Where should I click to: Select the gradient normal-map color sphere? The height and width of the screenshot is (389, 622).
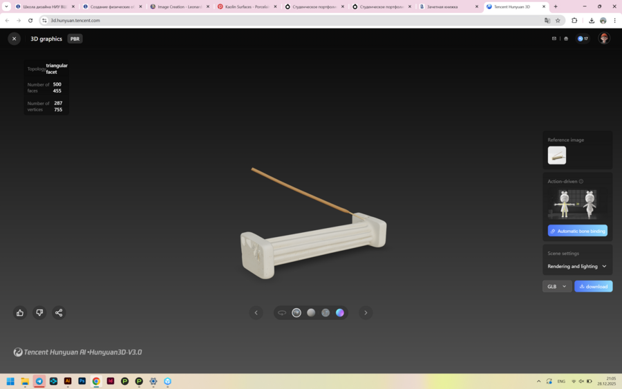click(x=340, y=313)
